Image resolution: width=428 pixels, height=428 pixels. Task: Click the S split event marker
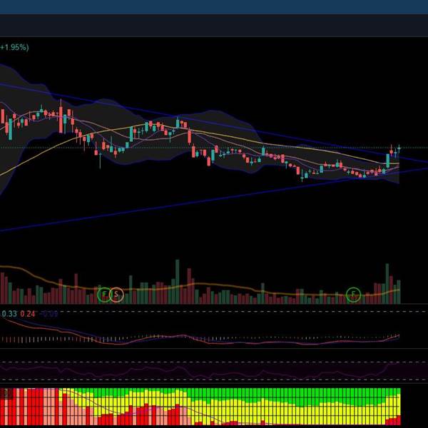[116, 295]
